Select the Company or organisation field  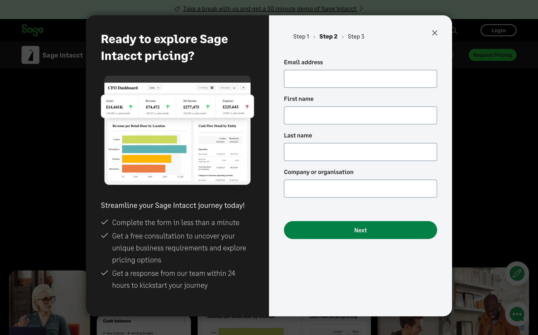point(360,189)
